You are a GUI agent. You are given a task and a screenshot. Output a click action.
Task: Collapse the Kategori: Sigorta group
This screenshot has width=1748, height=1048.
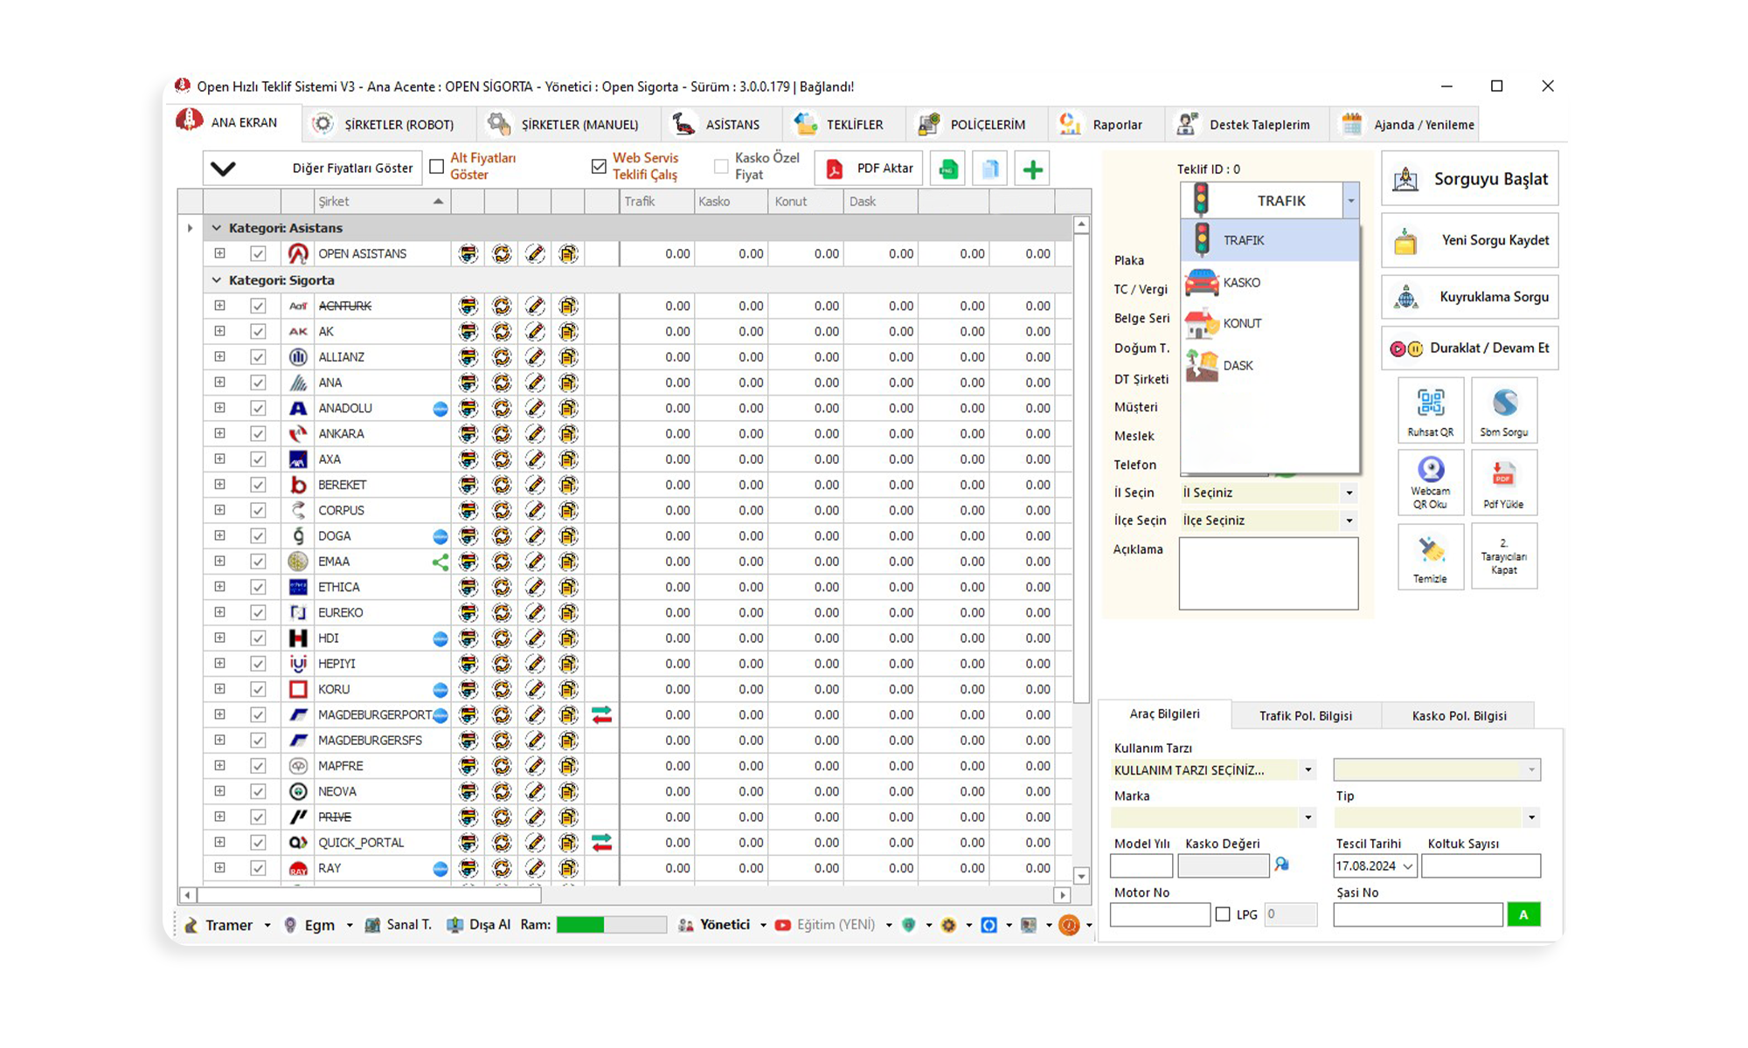(x=217, y=280)
